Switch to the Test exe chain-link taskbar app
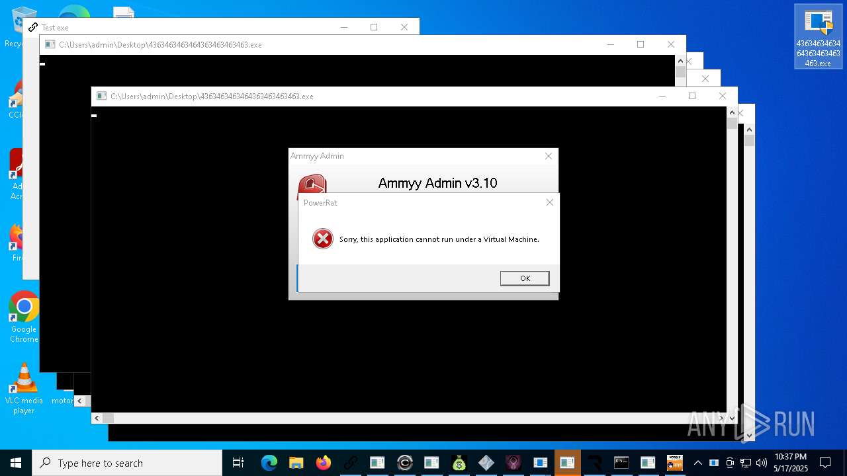Image resolution: width=847 pixels, height=476 pixels. point(350,463)
